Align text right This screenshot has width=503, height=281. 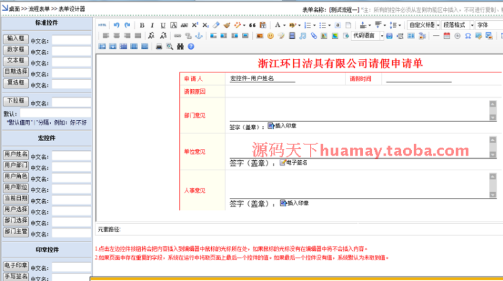tap(127, 36)
